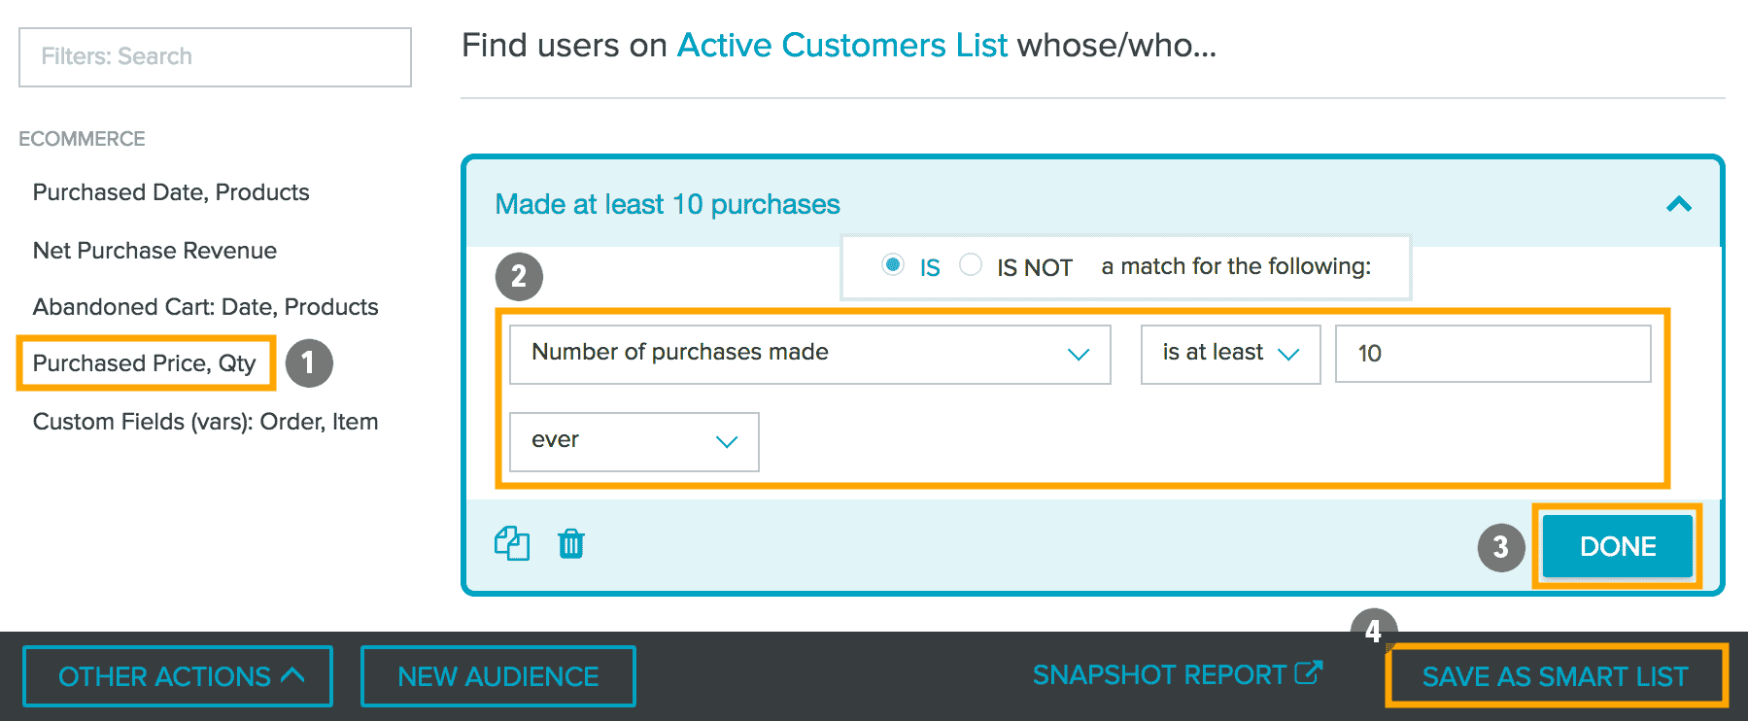Select Purchased Price, Qty filter
1748x722 pixels.
coord(145,363)
